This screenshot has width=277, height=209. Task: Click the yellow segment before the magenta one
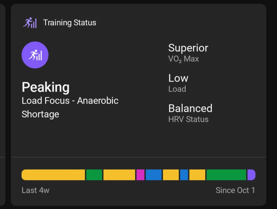coord(119,175)
